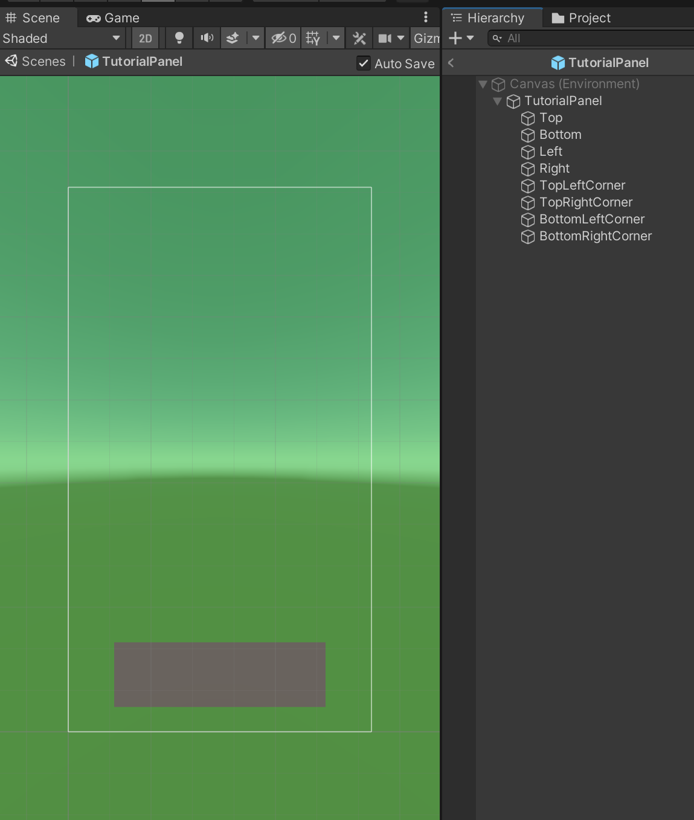
Task: Click the hidden objects visibility counter
Action: tap(283, 38)
